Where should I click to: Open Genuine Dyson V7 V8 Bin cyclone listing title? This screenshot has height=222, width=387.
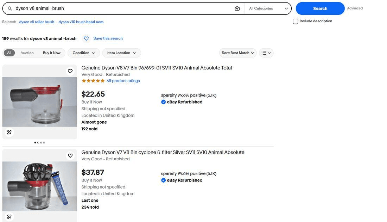click(x=163, y=152)
